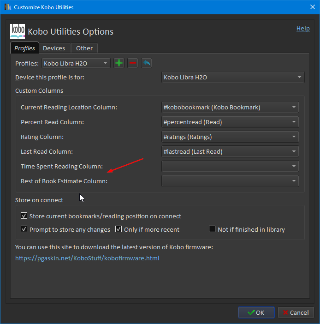The height and width of the screenshot is (324, 320).
Task: Click the Kobo firmware download description text
Action: [114, 247]
